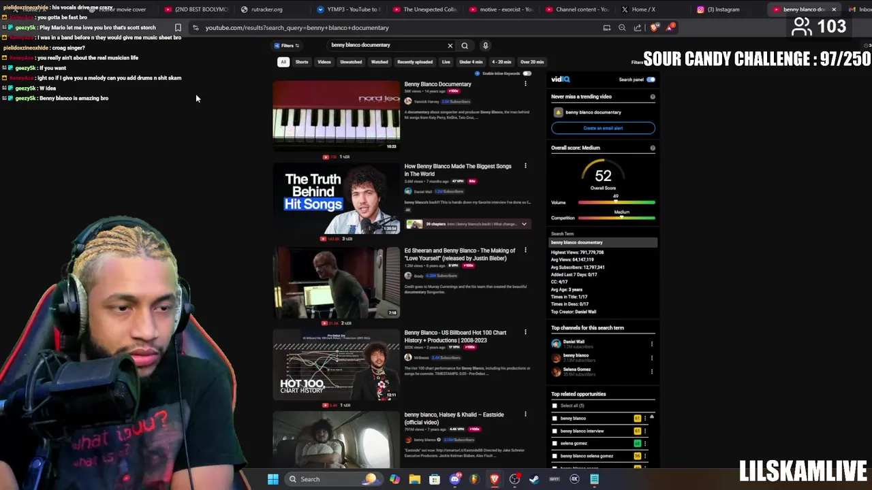The image size is (872, 490).
Task: Open the Windows Start menu
Action: click(272, 479)
